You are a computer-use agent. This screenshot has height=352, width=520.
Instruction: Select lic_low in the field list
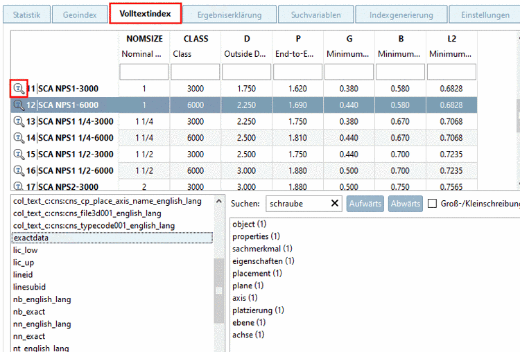[25, 250]
